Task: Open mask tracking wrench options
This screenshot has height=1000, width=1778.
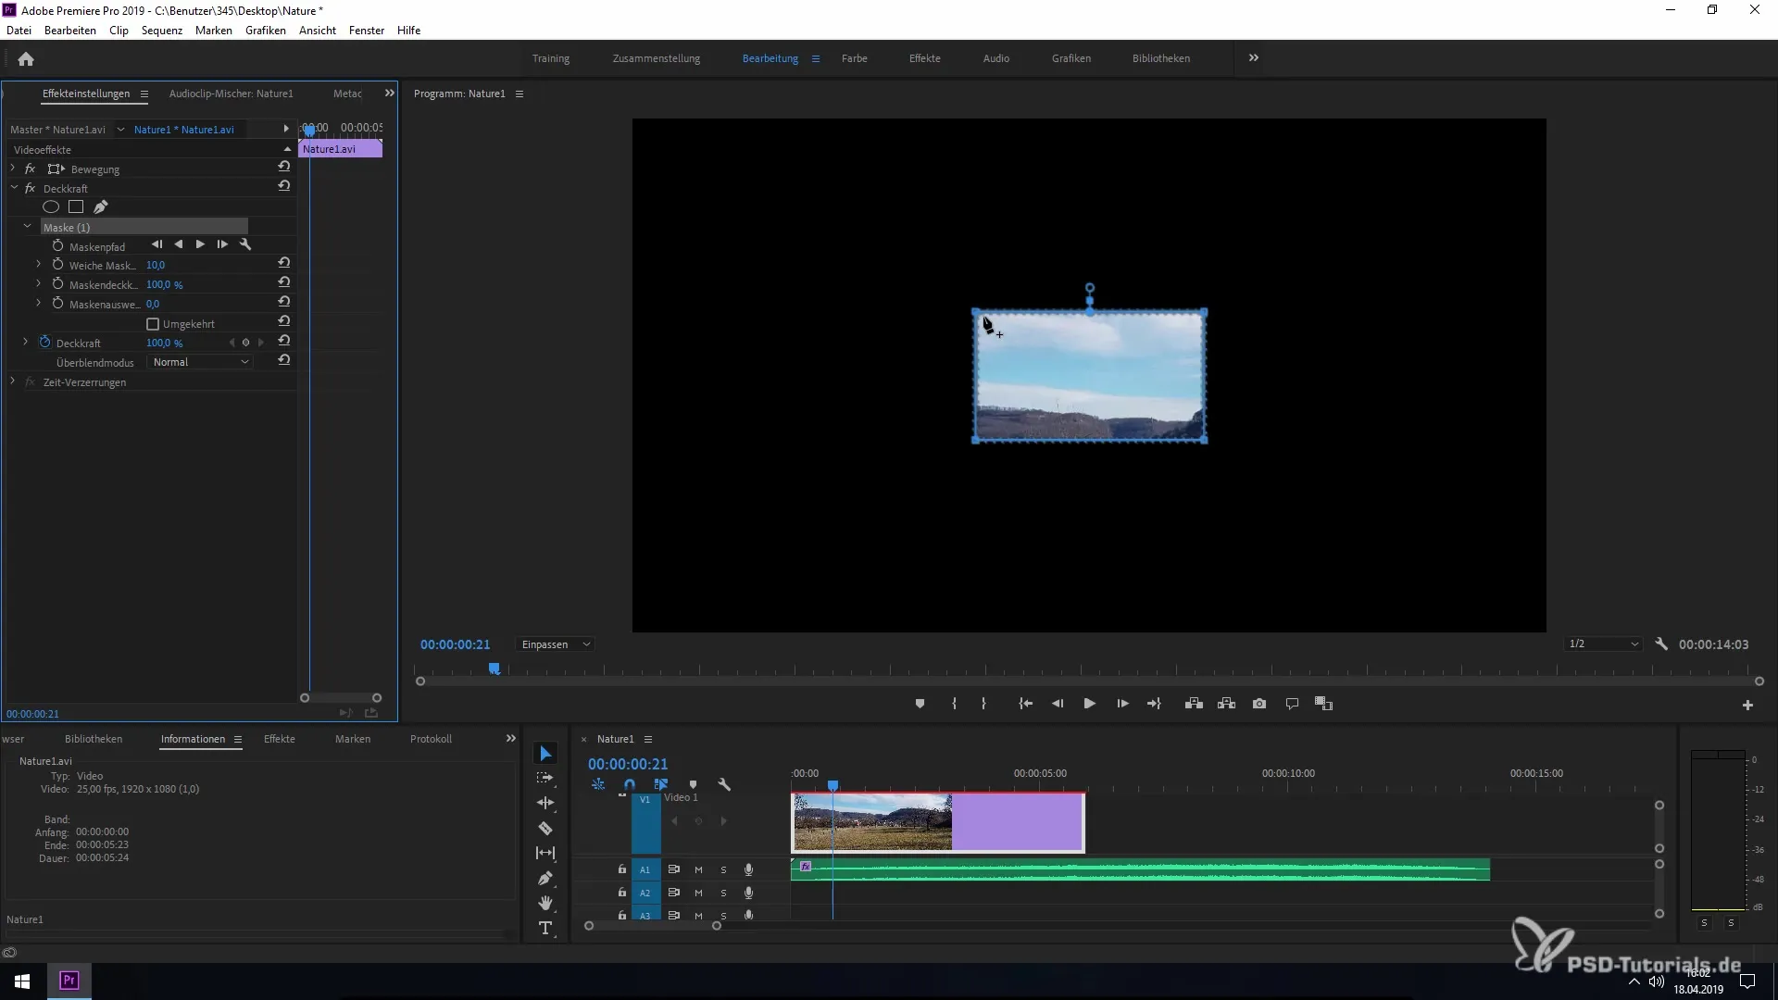Action: tap(245, 245)
